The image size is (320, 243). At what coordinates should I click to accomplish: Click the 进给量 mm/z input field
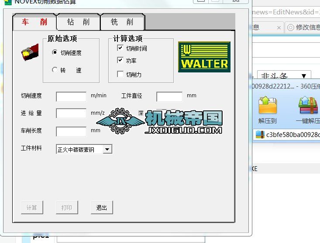pos(71,113)
